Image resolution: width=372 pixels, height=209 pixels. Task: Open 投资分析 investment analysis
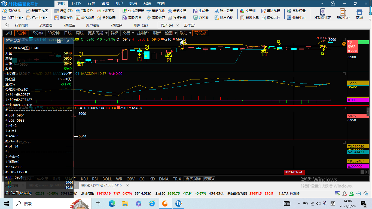click(177, 17)
